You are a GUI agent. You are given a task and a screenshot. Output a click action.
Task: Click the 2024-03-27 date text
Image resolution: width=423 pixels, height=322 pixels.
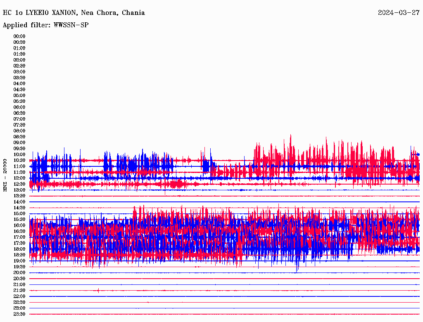tap(399, 13)
